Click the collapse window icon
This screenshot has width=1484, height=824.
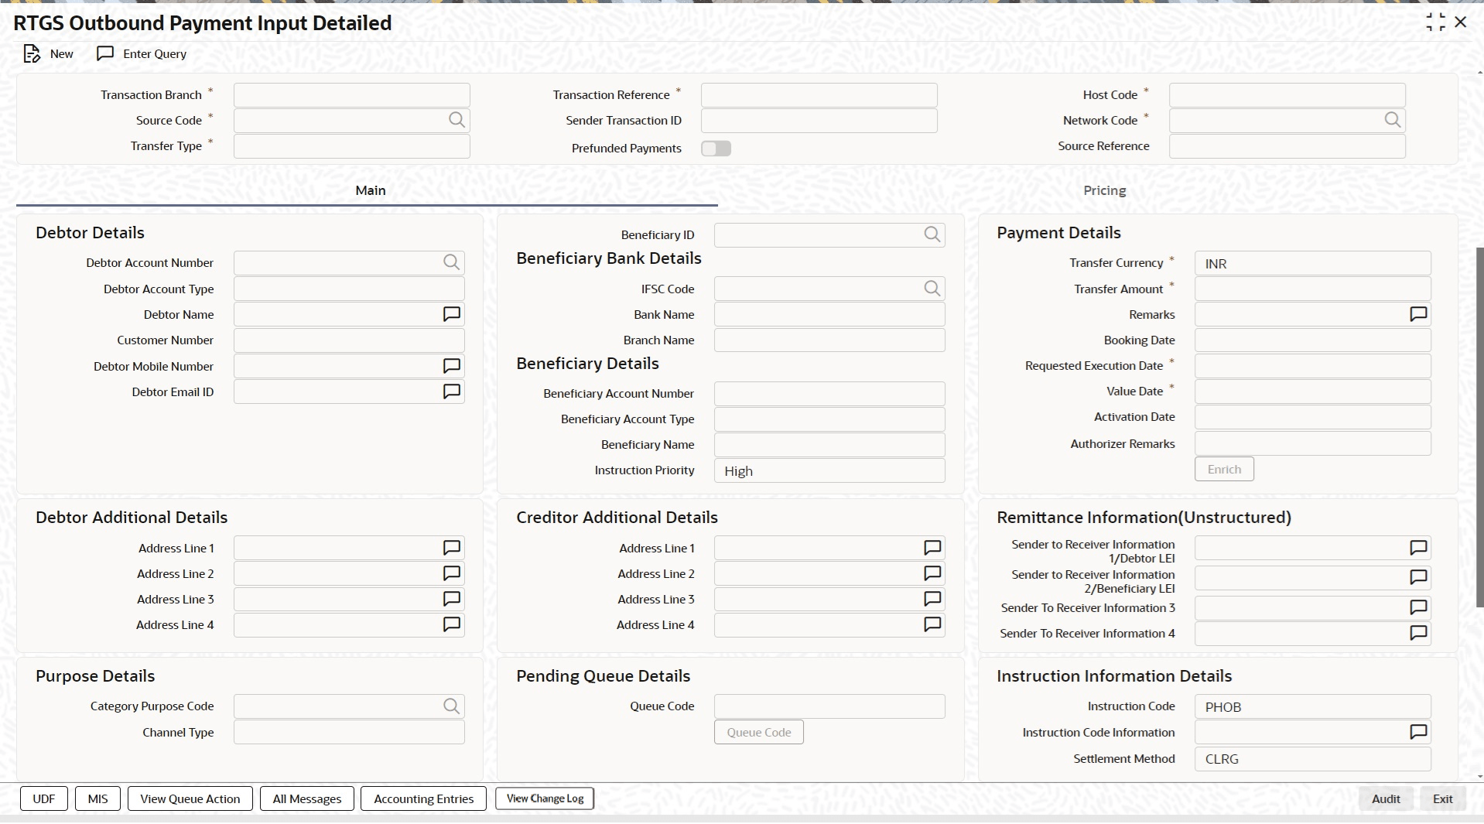pos(1435,22)
